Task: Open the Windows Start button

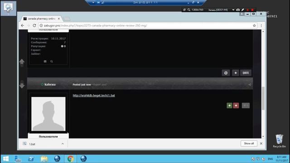Action: pos(6,159)
